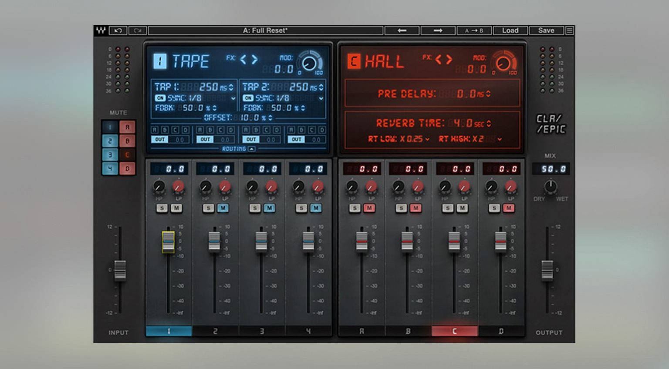The width and height of the screenshot is (669, 369).
Task: Click the undo arrow icon
Action: 118,30
